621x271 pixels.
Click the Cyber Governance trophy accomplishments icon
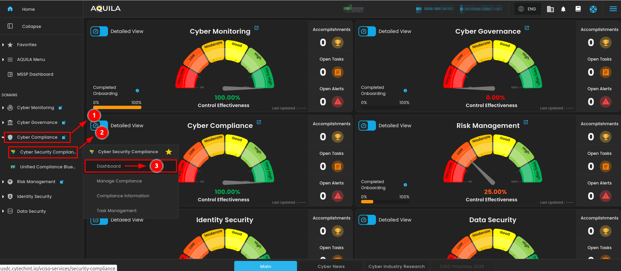(605, 43)
